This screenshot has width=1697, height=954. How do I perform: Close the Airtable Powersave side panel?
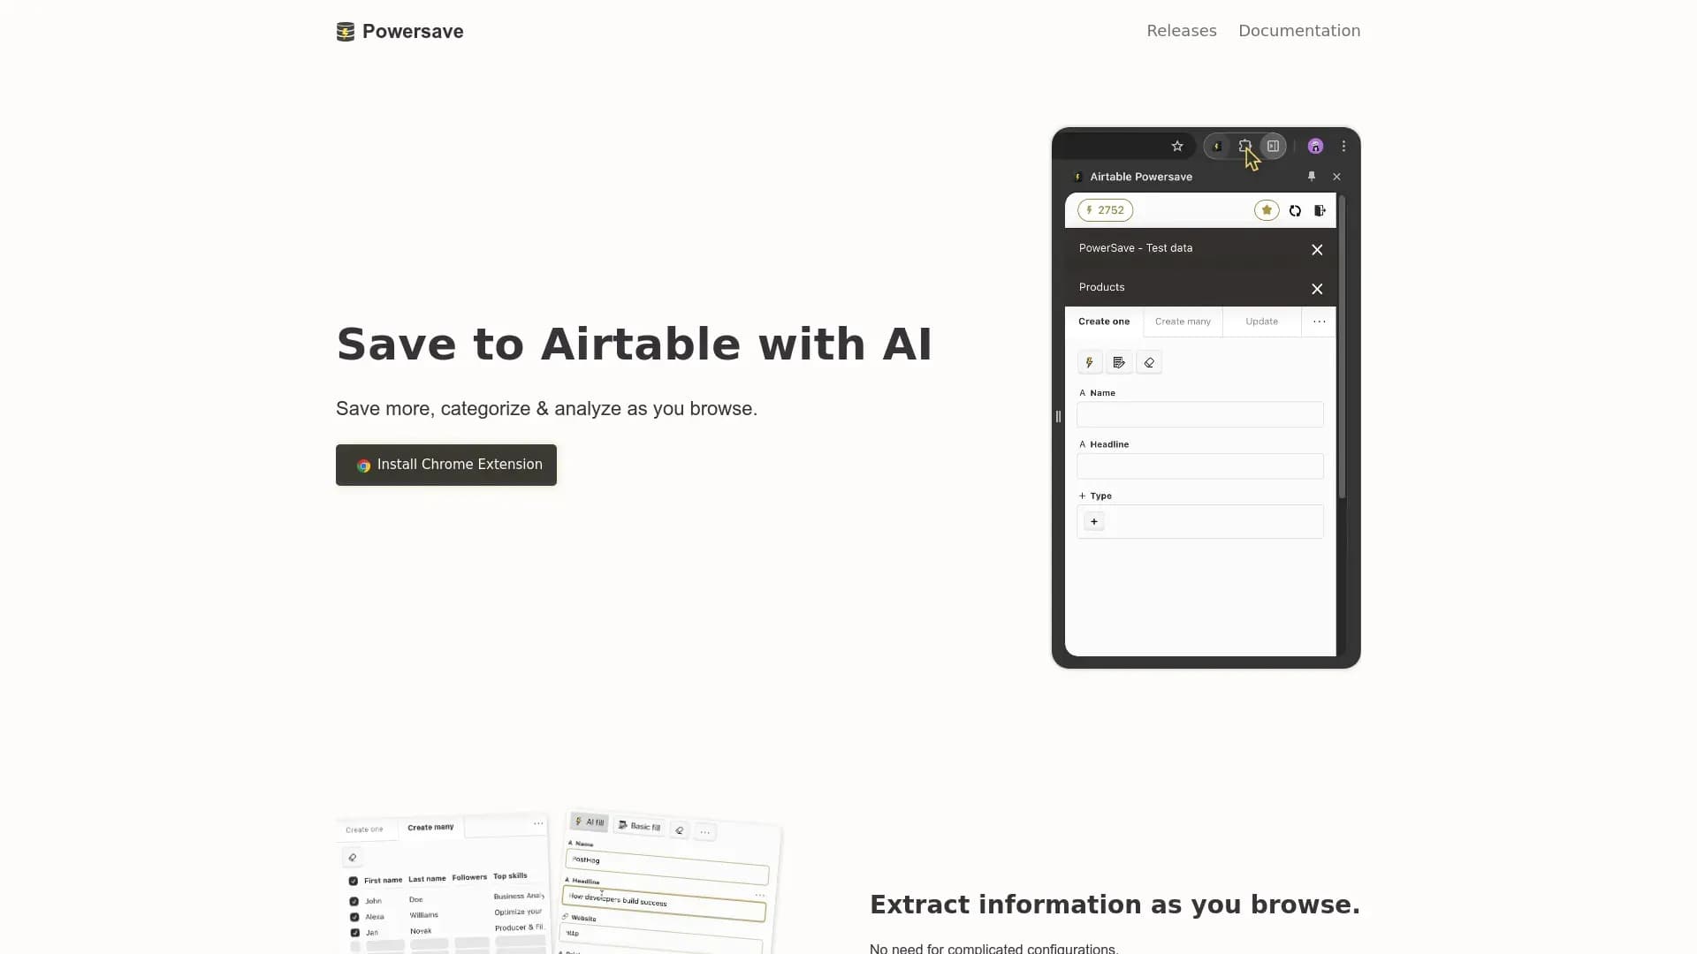[x=1336, y=177]
